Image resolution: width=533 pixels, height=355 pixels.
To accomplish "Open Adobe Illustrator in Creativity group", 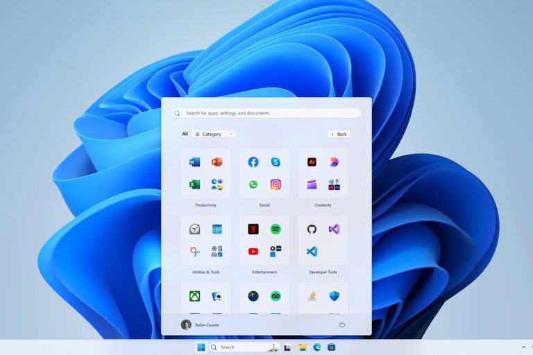I will point(312,162).
